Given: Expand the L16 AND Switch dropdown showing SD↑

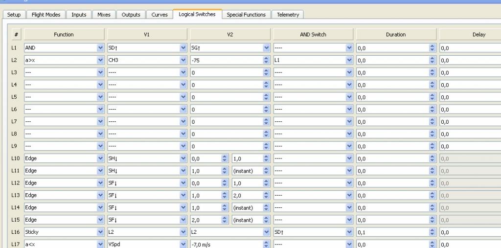Looking at the screenshot, I should [313, 232].
